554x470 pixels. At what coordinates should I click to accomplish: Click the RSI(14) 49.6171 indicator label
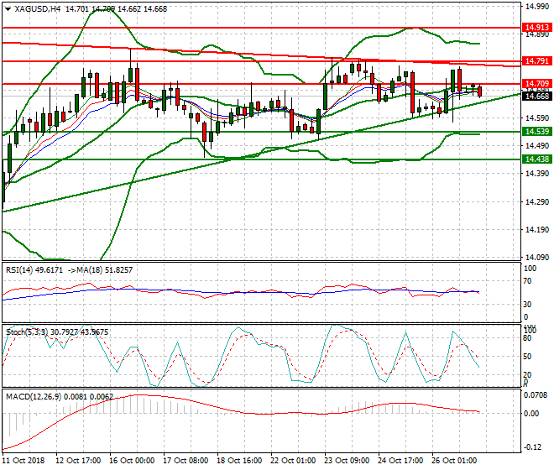[34, 270]
